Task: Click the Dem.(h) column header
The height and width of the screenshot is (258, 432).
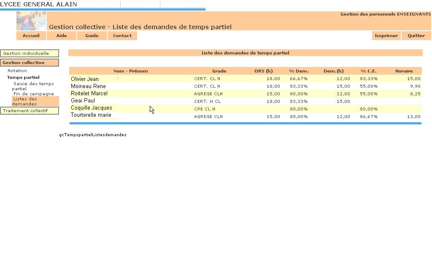Action: click(333, 71)
